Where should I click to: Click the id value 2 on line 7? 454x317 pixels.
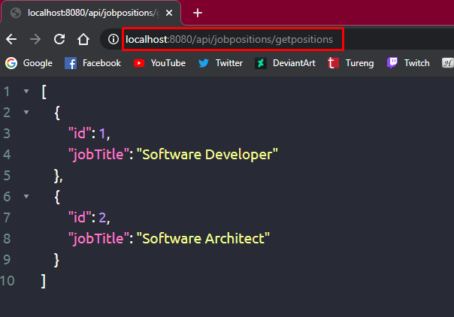click(102, 218)
